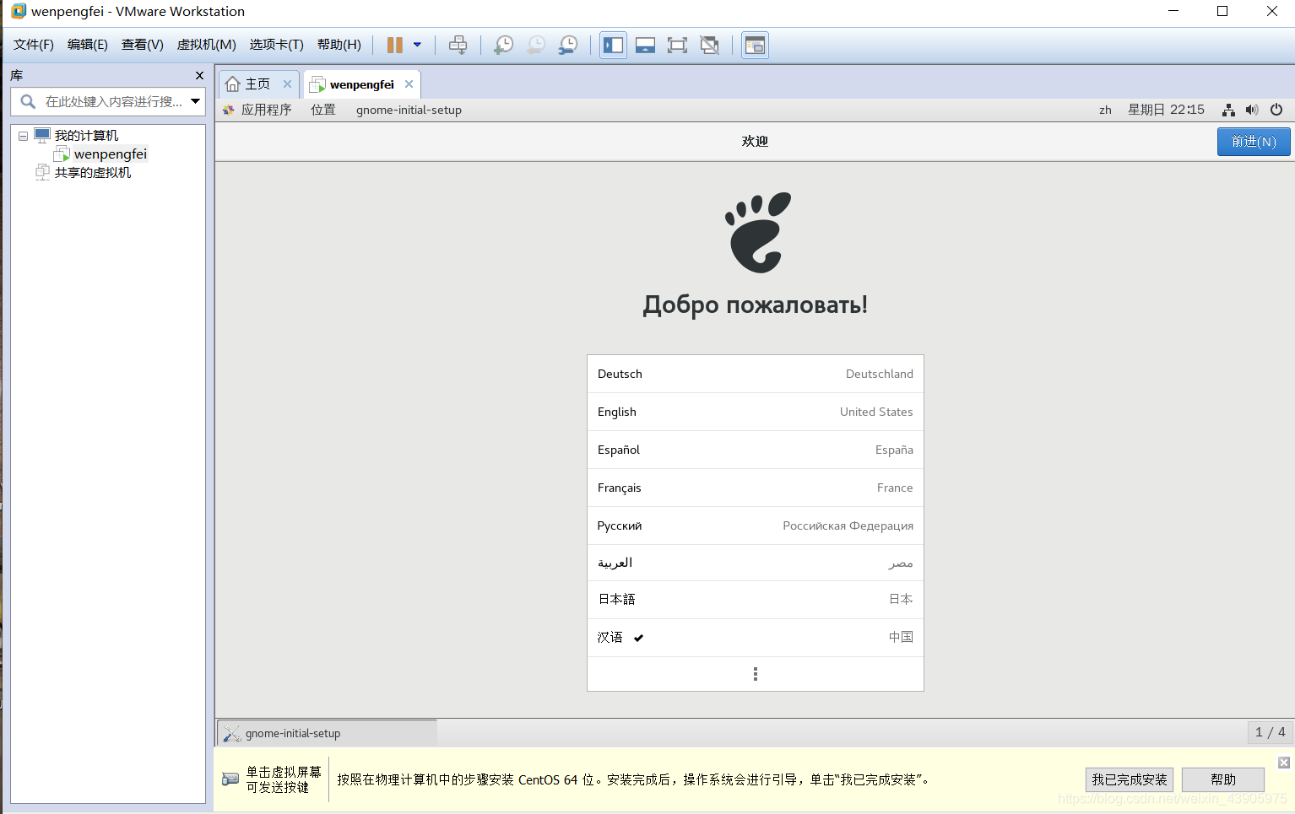Open the 文件(F) menu

[x=34, y=45]
